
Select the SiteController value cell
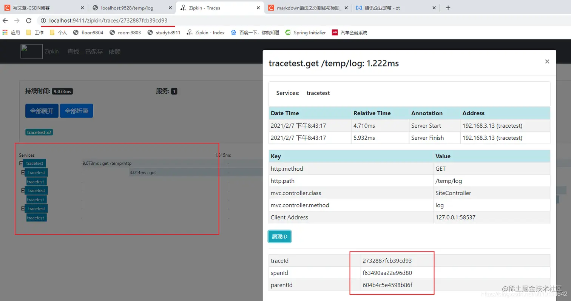click(x=492, y=193)
